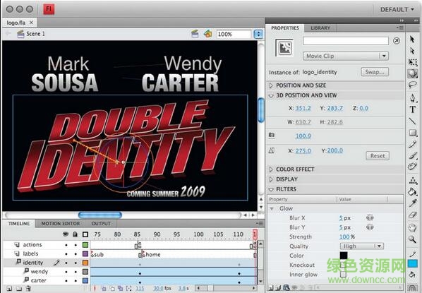Open the Glow color black swatch
The height and width of the screenshot is (293, 422).
coord(344,256)
